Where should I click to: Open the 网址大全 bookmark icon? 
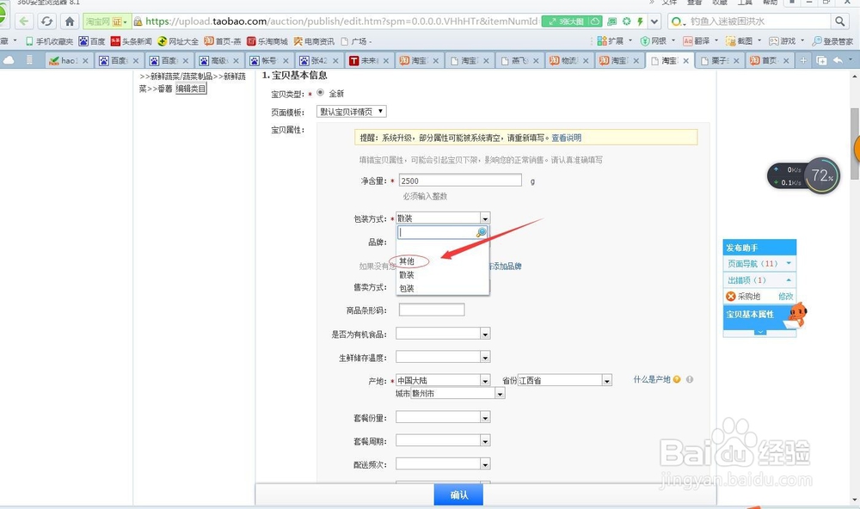pos(160,40)
